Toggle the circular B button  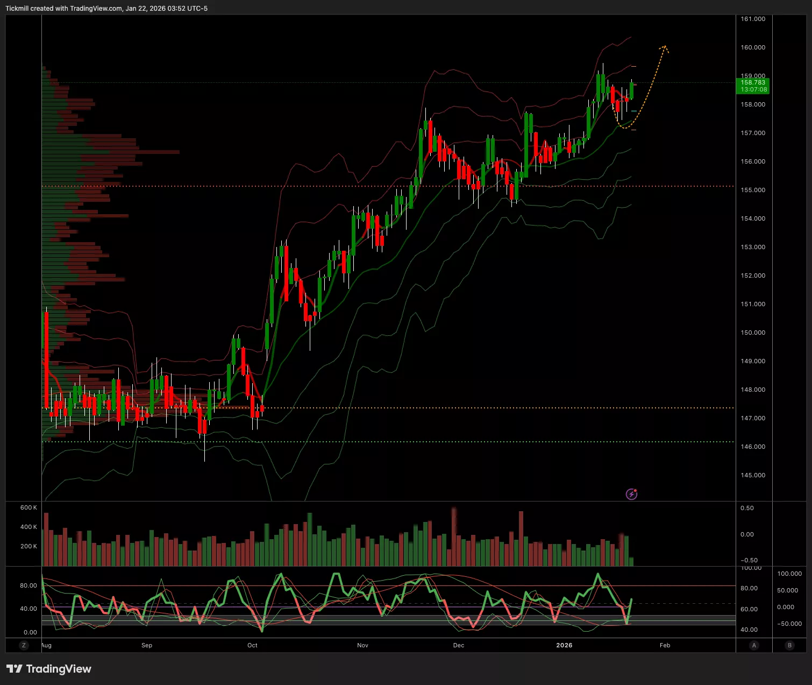click(x=789, y=645)
